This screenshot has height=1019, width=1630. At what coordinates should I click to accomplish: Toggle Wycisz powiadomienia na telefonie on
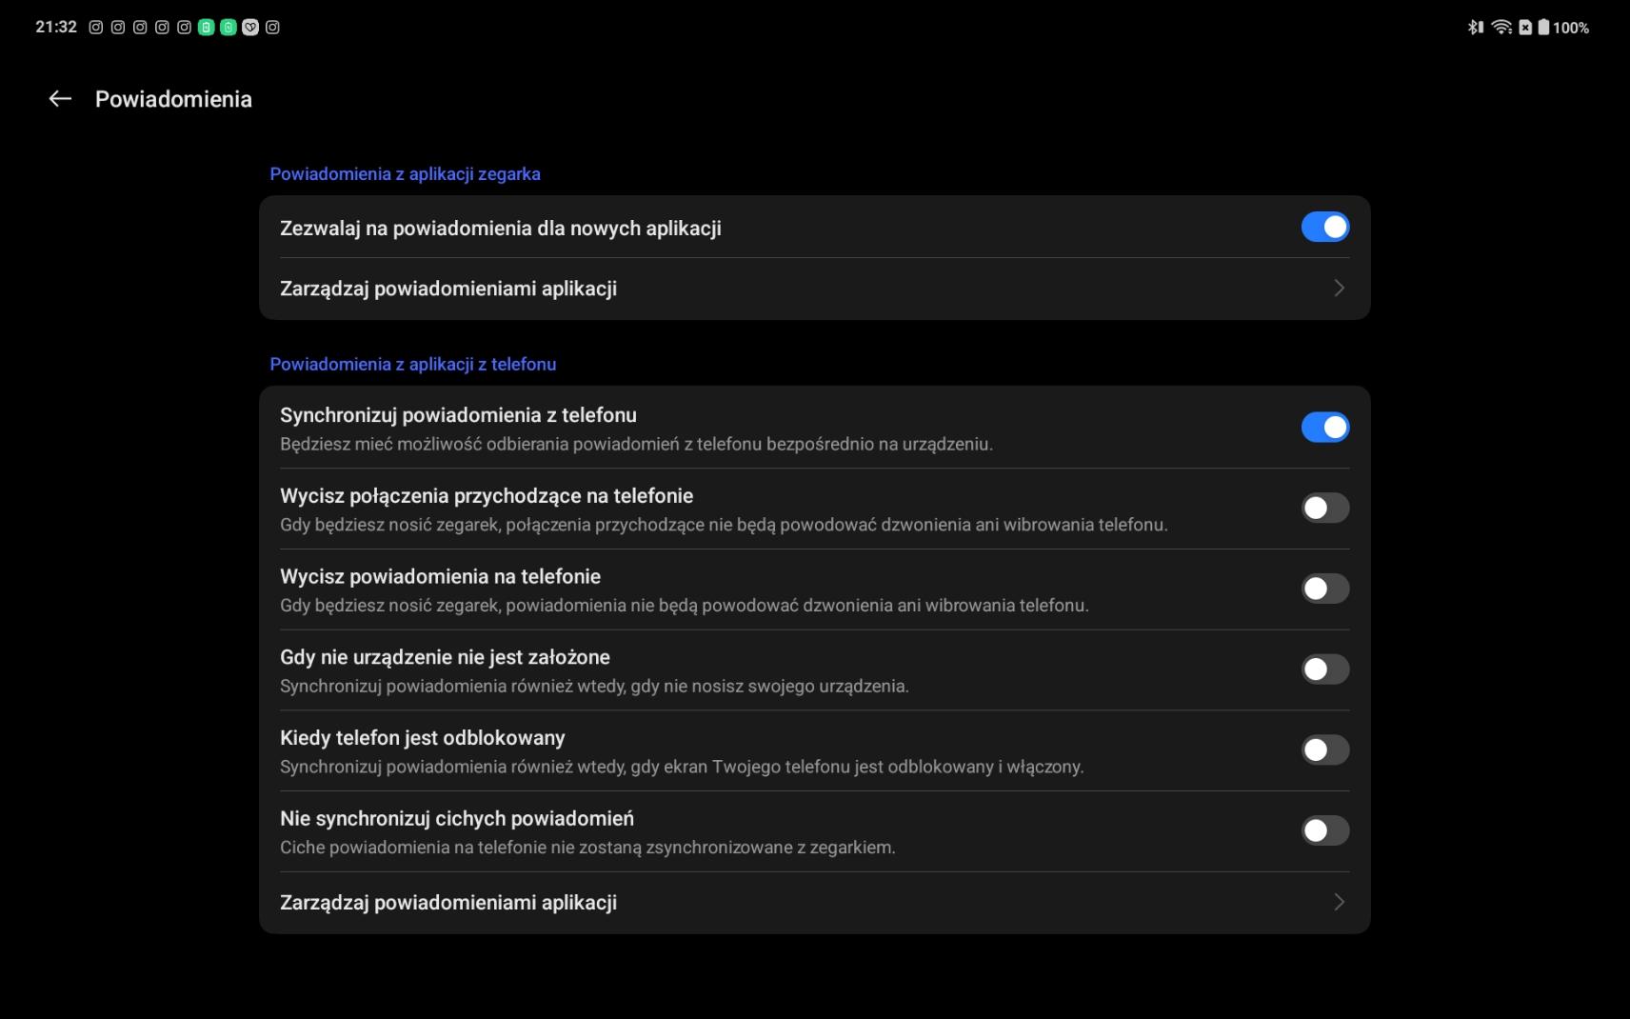click(x=1324, y=589)
